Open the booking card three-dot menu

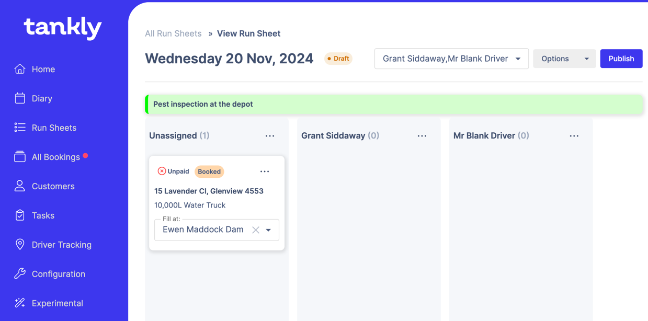tap(265, 171)
